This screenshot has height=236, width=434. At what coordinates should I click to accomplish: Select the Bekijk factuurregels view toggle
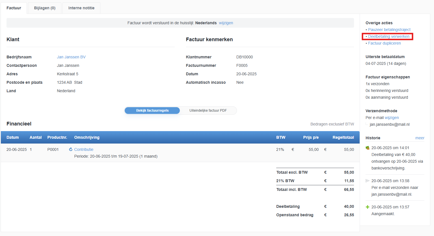pos(152,111)
